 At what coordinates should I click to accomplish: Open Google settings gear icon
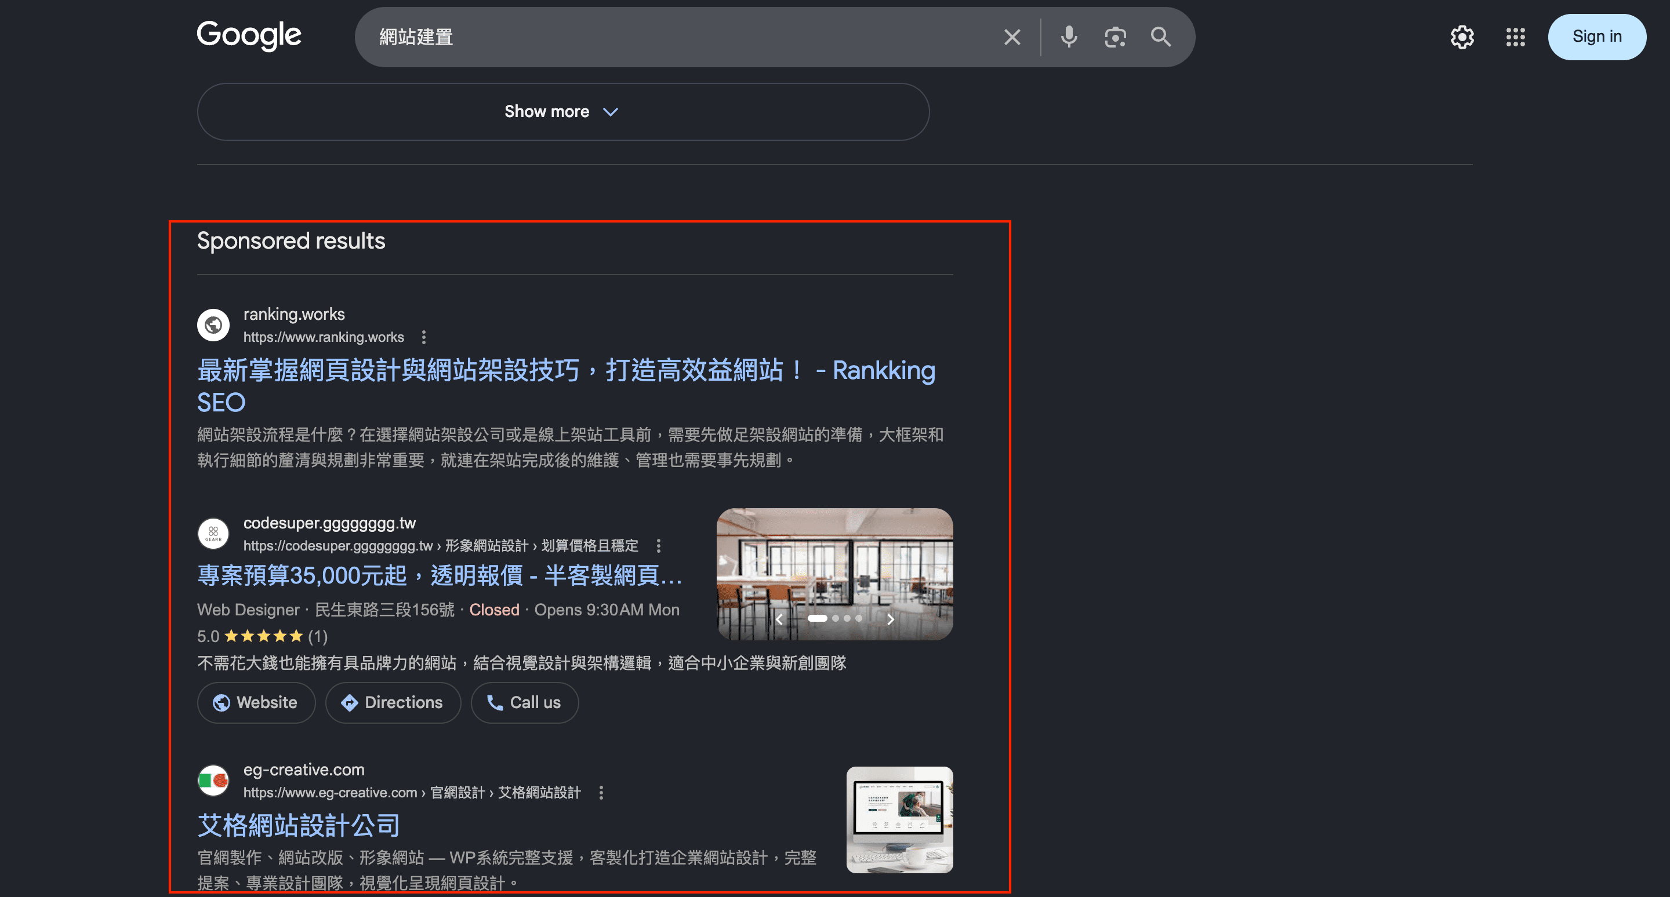click(1462, 37)
